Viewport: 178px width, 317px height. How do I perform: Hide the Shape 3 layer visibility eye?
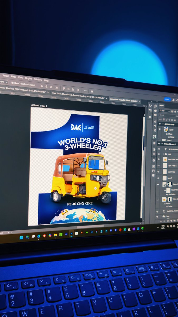[x=158, y=184]
